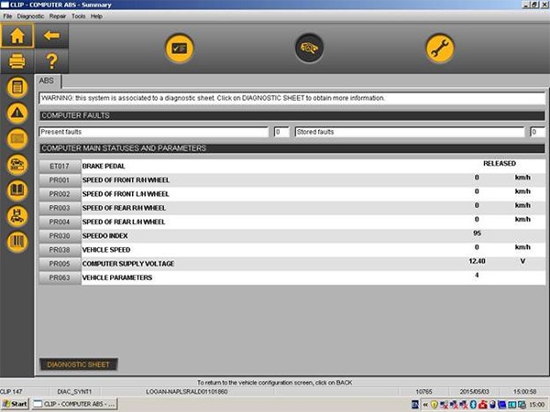The width and height of the screenshot is (550, 412).
Task: Click the wrench repair icon
Action: 440,49
